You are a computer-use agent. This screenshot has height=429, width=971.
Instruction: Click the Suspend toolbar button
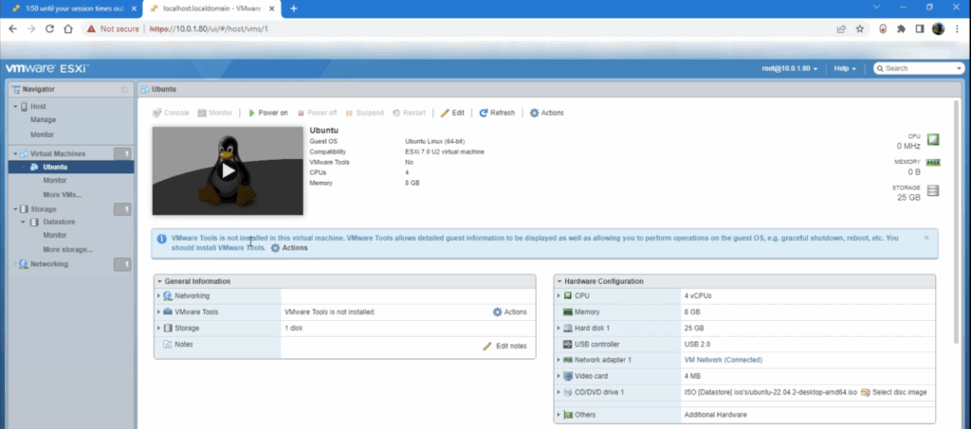pyautogui.click(x=365, y=113)
